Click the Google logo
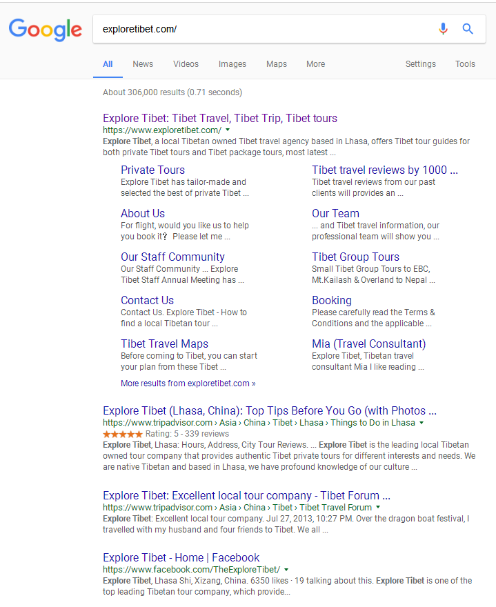The width and height of the screenshot is (496, 607). click(x=46, y=30)
